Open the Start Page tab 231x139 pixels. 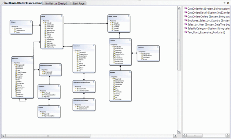pyautogui.click(x=78, y=3)
